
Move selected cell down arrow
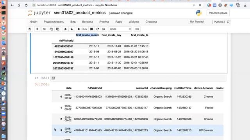[72, 29]
